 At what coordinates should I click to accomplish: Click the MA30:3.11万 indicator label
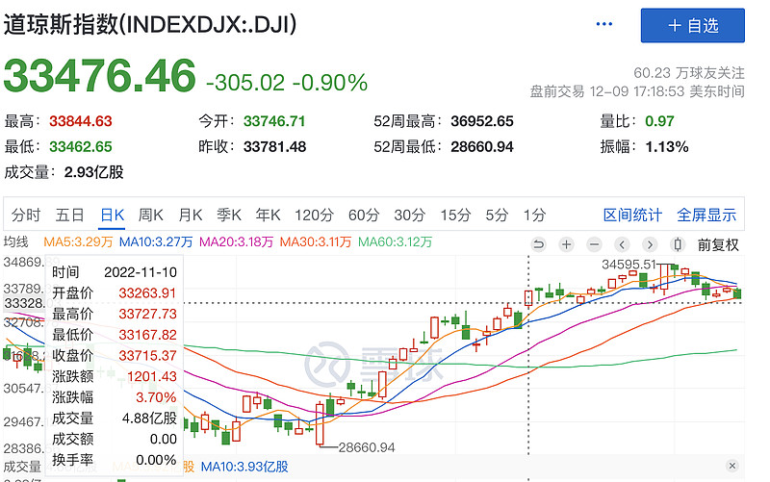[x=316, y=242]
